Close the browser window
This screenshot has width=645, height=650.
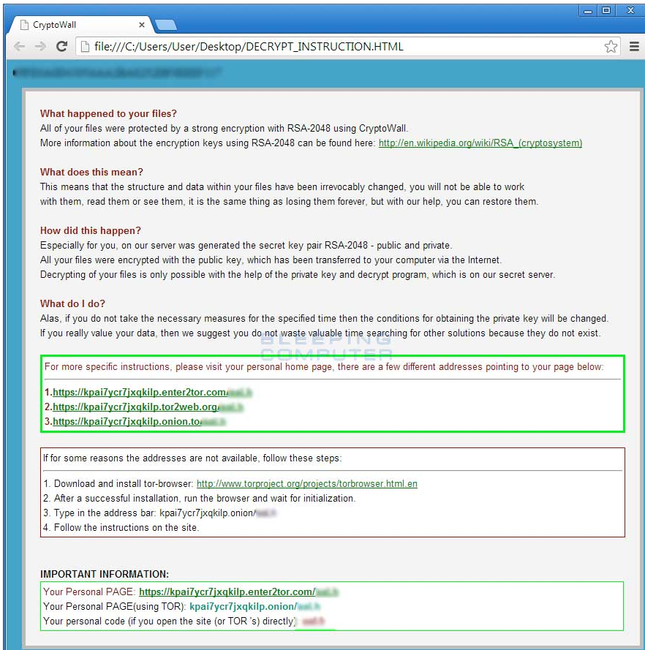630,10
